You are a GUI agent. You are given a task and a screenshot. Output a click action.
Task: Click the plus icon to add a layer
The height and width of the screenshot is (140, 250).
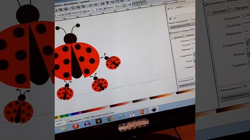click(170, 19)
